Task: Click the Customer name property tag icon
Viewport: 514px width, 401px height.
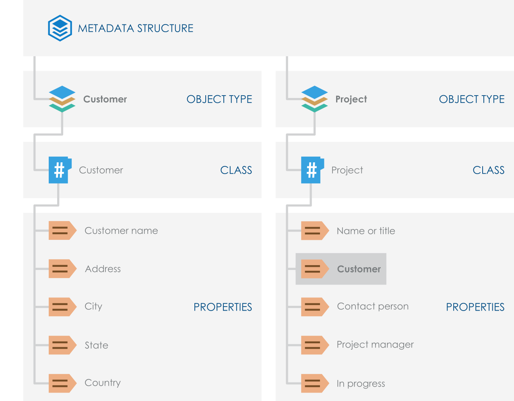Action: click(x=62, y=231)
